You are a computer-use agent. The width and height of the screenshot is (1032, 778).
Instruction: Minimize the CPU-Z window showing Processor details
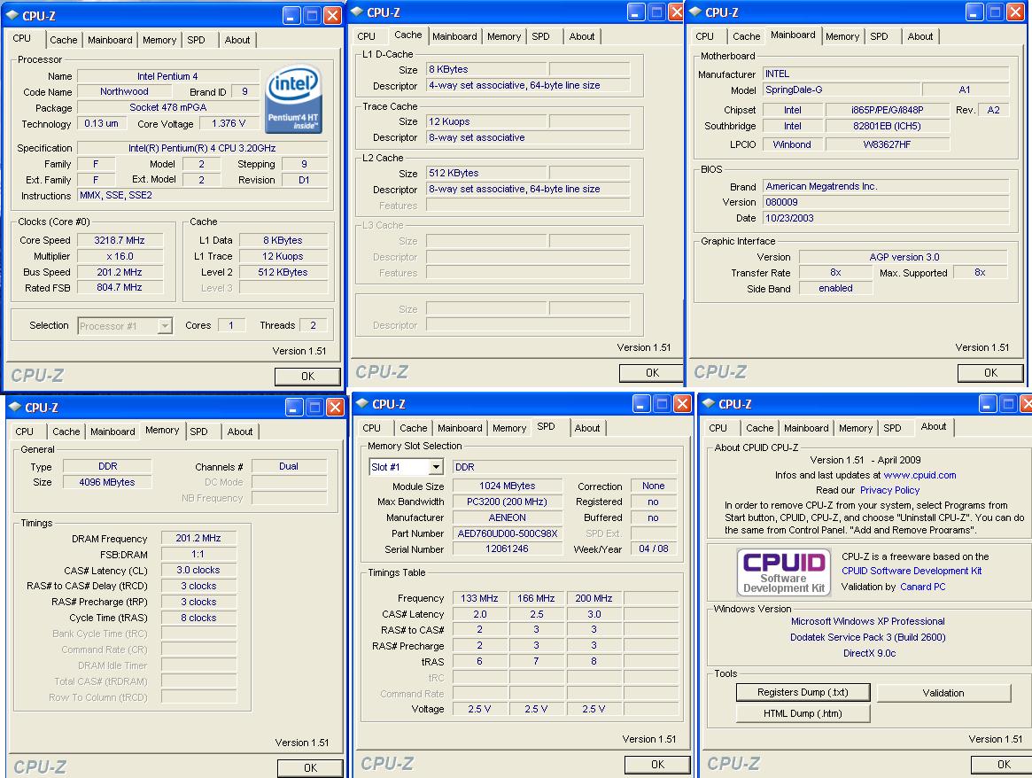pos(291,15)
